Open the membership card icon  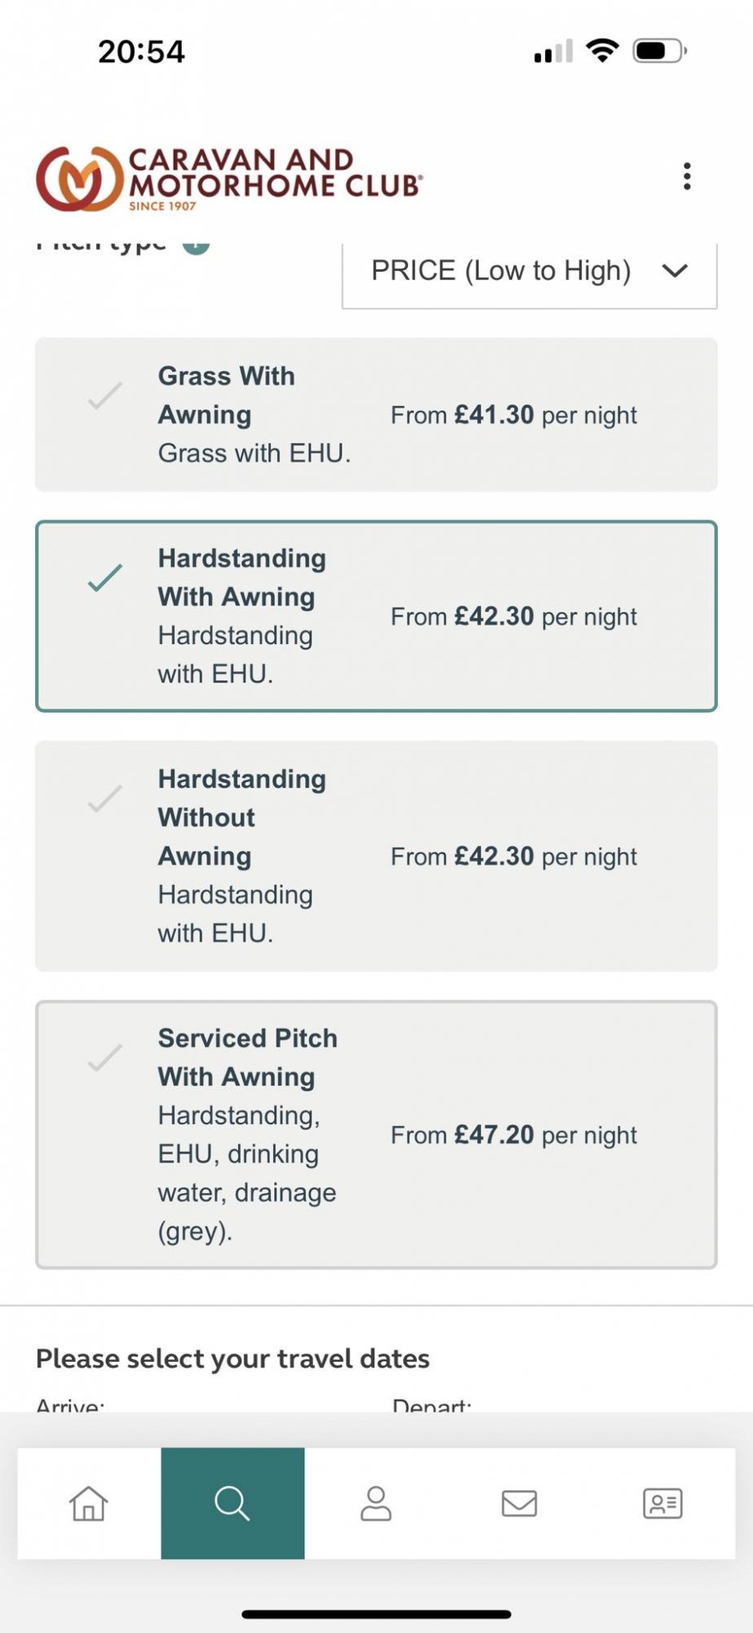pyautogui.click(x=662, y=1503)
